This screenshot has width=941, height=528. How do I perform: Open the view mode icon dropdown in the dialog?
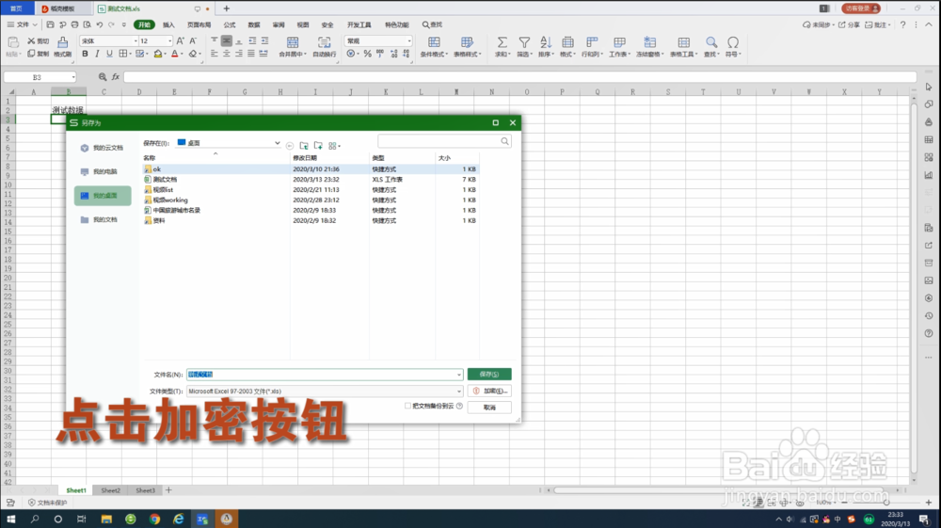pos(334,146)
